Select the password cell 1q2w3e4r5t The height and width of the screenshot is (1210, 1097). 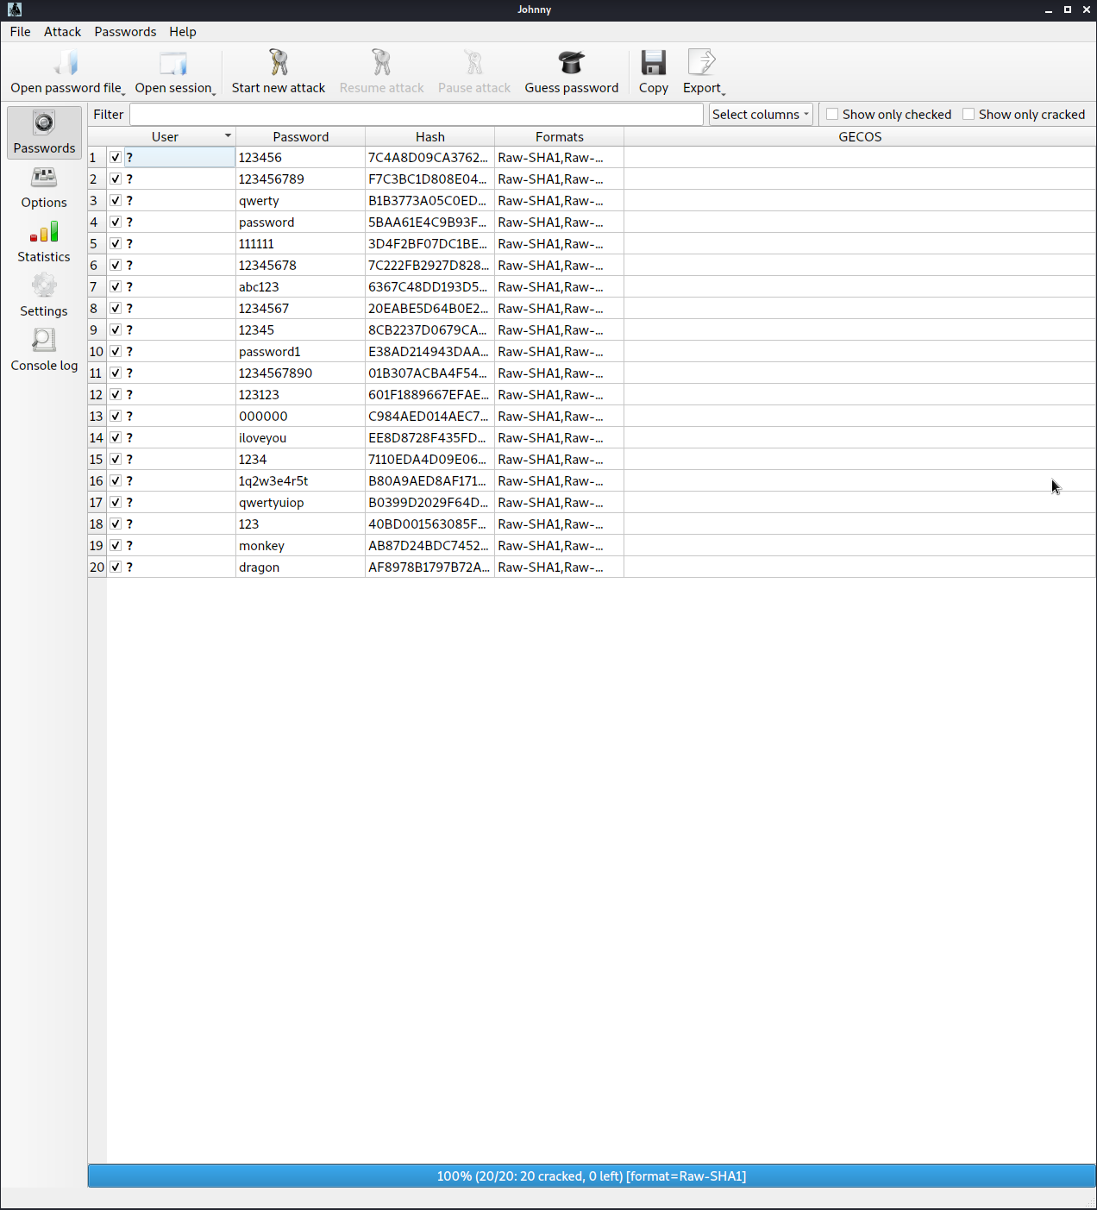[x=300, y=480]
